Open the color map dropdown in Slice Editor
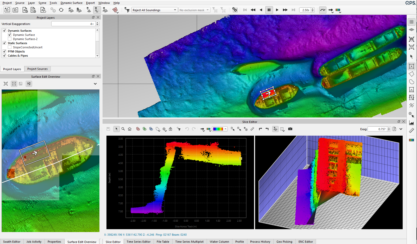The height and width of the screenshot is (244, 417). (x=225, y=129)
